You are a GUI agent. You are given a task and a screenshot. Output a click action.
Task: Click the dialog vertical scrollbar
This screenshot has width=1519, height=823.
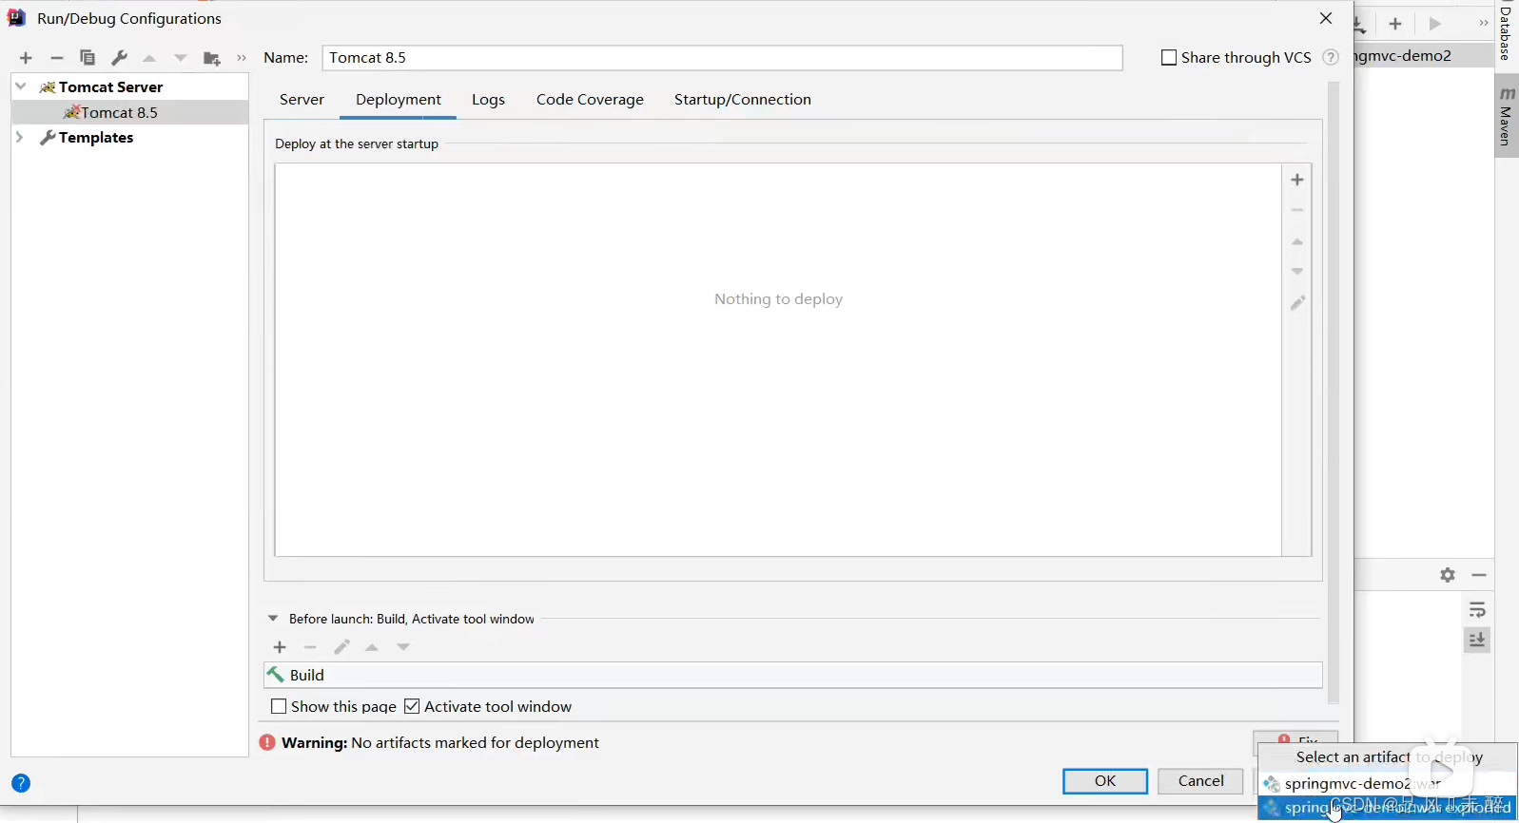(x=1334, y=392)
